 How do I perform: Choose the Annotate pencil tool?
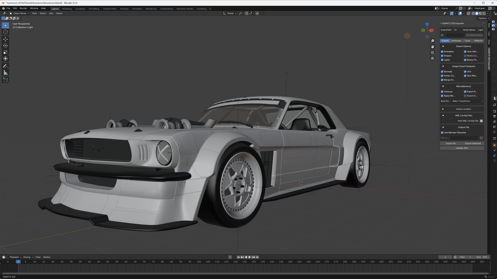click(x=5, y=66)
